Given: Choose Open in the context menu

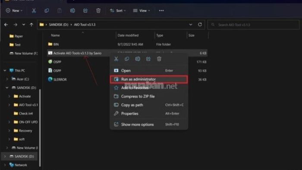Looking at the screenshot, I should pos(149,71).
